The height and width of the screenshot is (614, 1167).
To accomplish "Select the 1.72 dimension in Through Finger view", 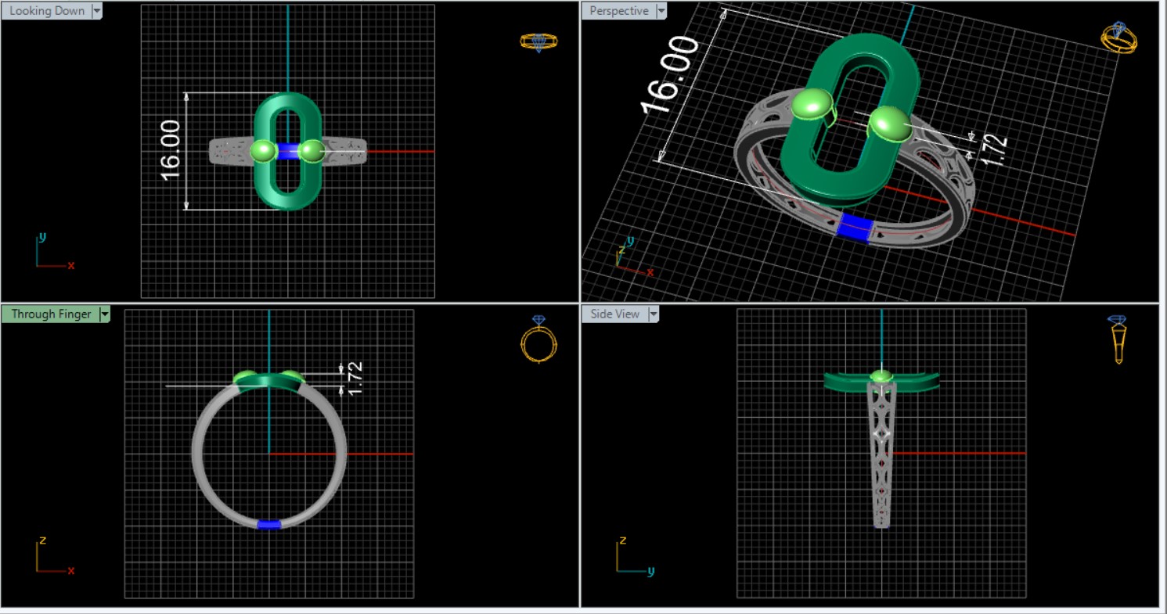I will (355, 378).
